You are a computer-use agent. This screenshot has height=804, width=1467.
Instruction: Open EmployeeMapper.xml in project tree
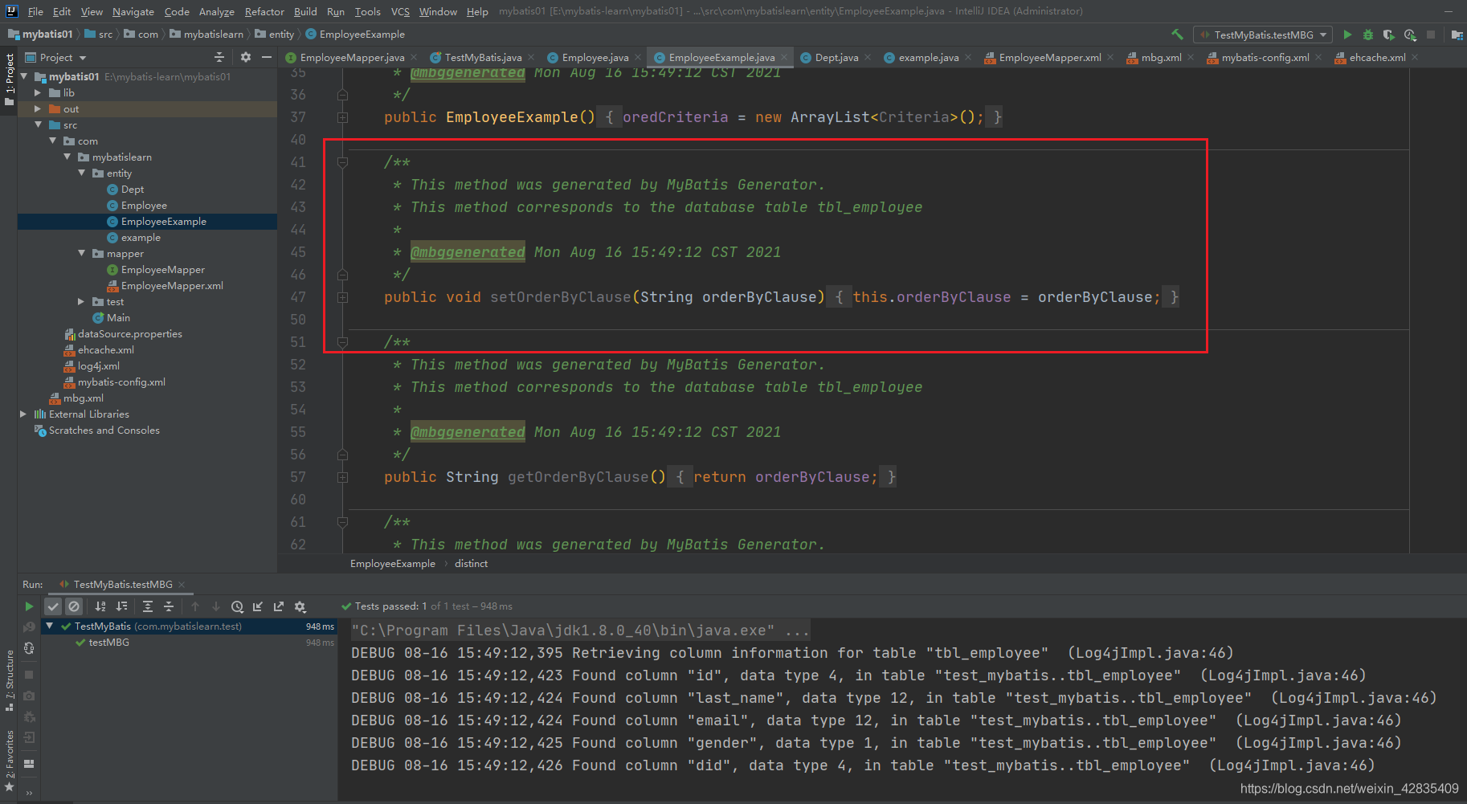point(172,286)
